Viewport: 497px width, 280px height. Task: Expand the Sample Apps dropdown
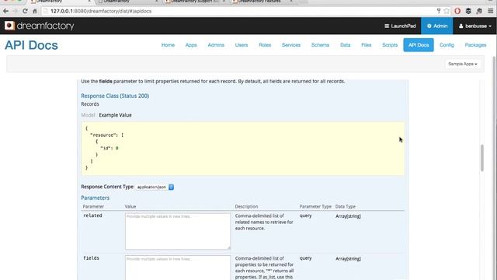click(463, 64)
